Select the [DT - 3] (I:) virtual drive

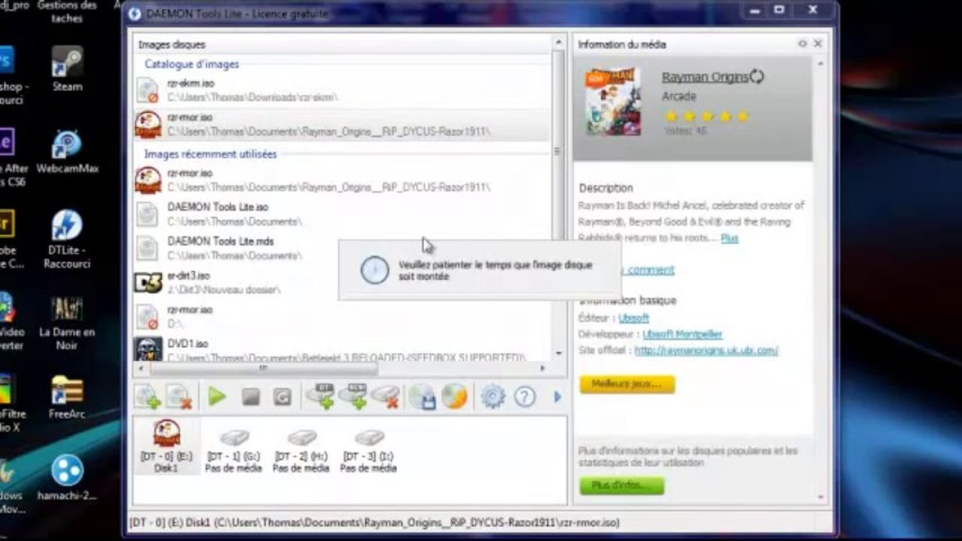[368, 450]
